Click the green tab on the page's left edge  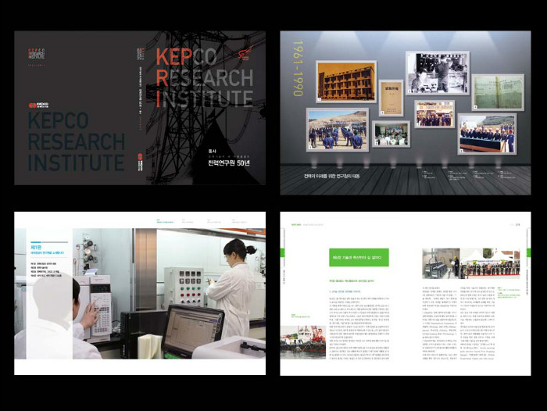[x=282, y=253]
